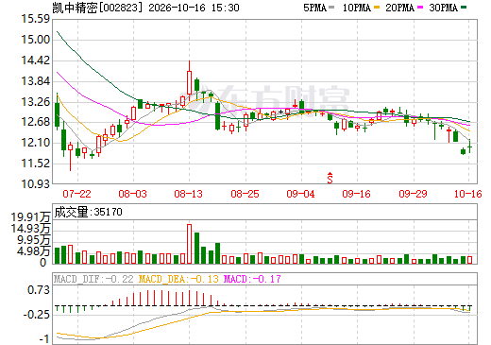Viewport: 491px width, 345px height.
Task: Click the green 30PMA color dash
Action: pyautogui.click(x=464, y=7)
